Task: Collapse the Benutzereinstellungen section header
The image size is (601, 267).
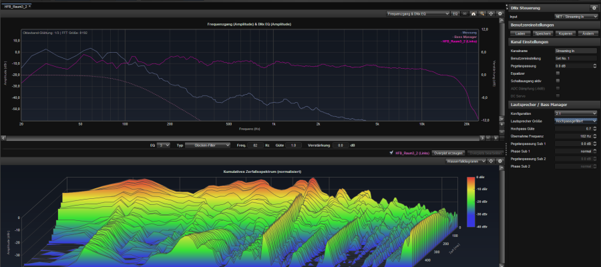Action: click(x=554, y=25)
